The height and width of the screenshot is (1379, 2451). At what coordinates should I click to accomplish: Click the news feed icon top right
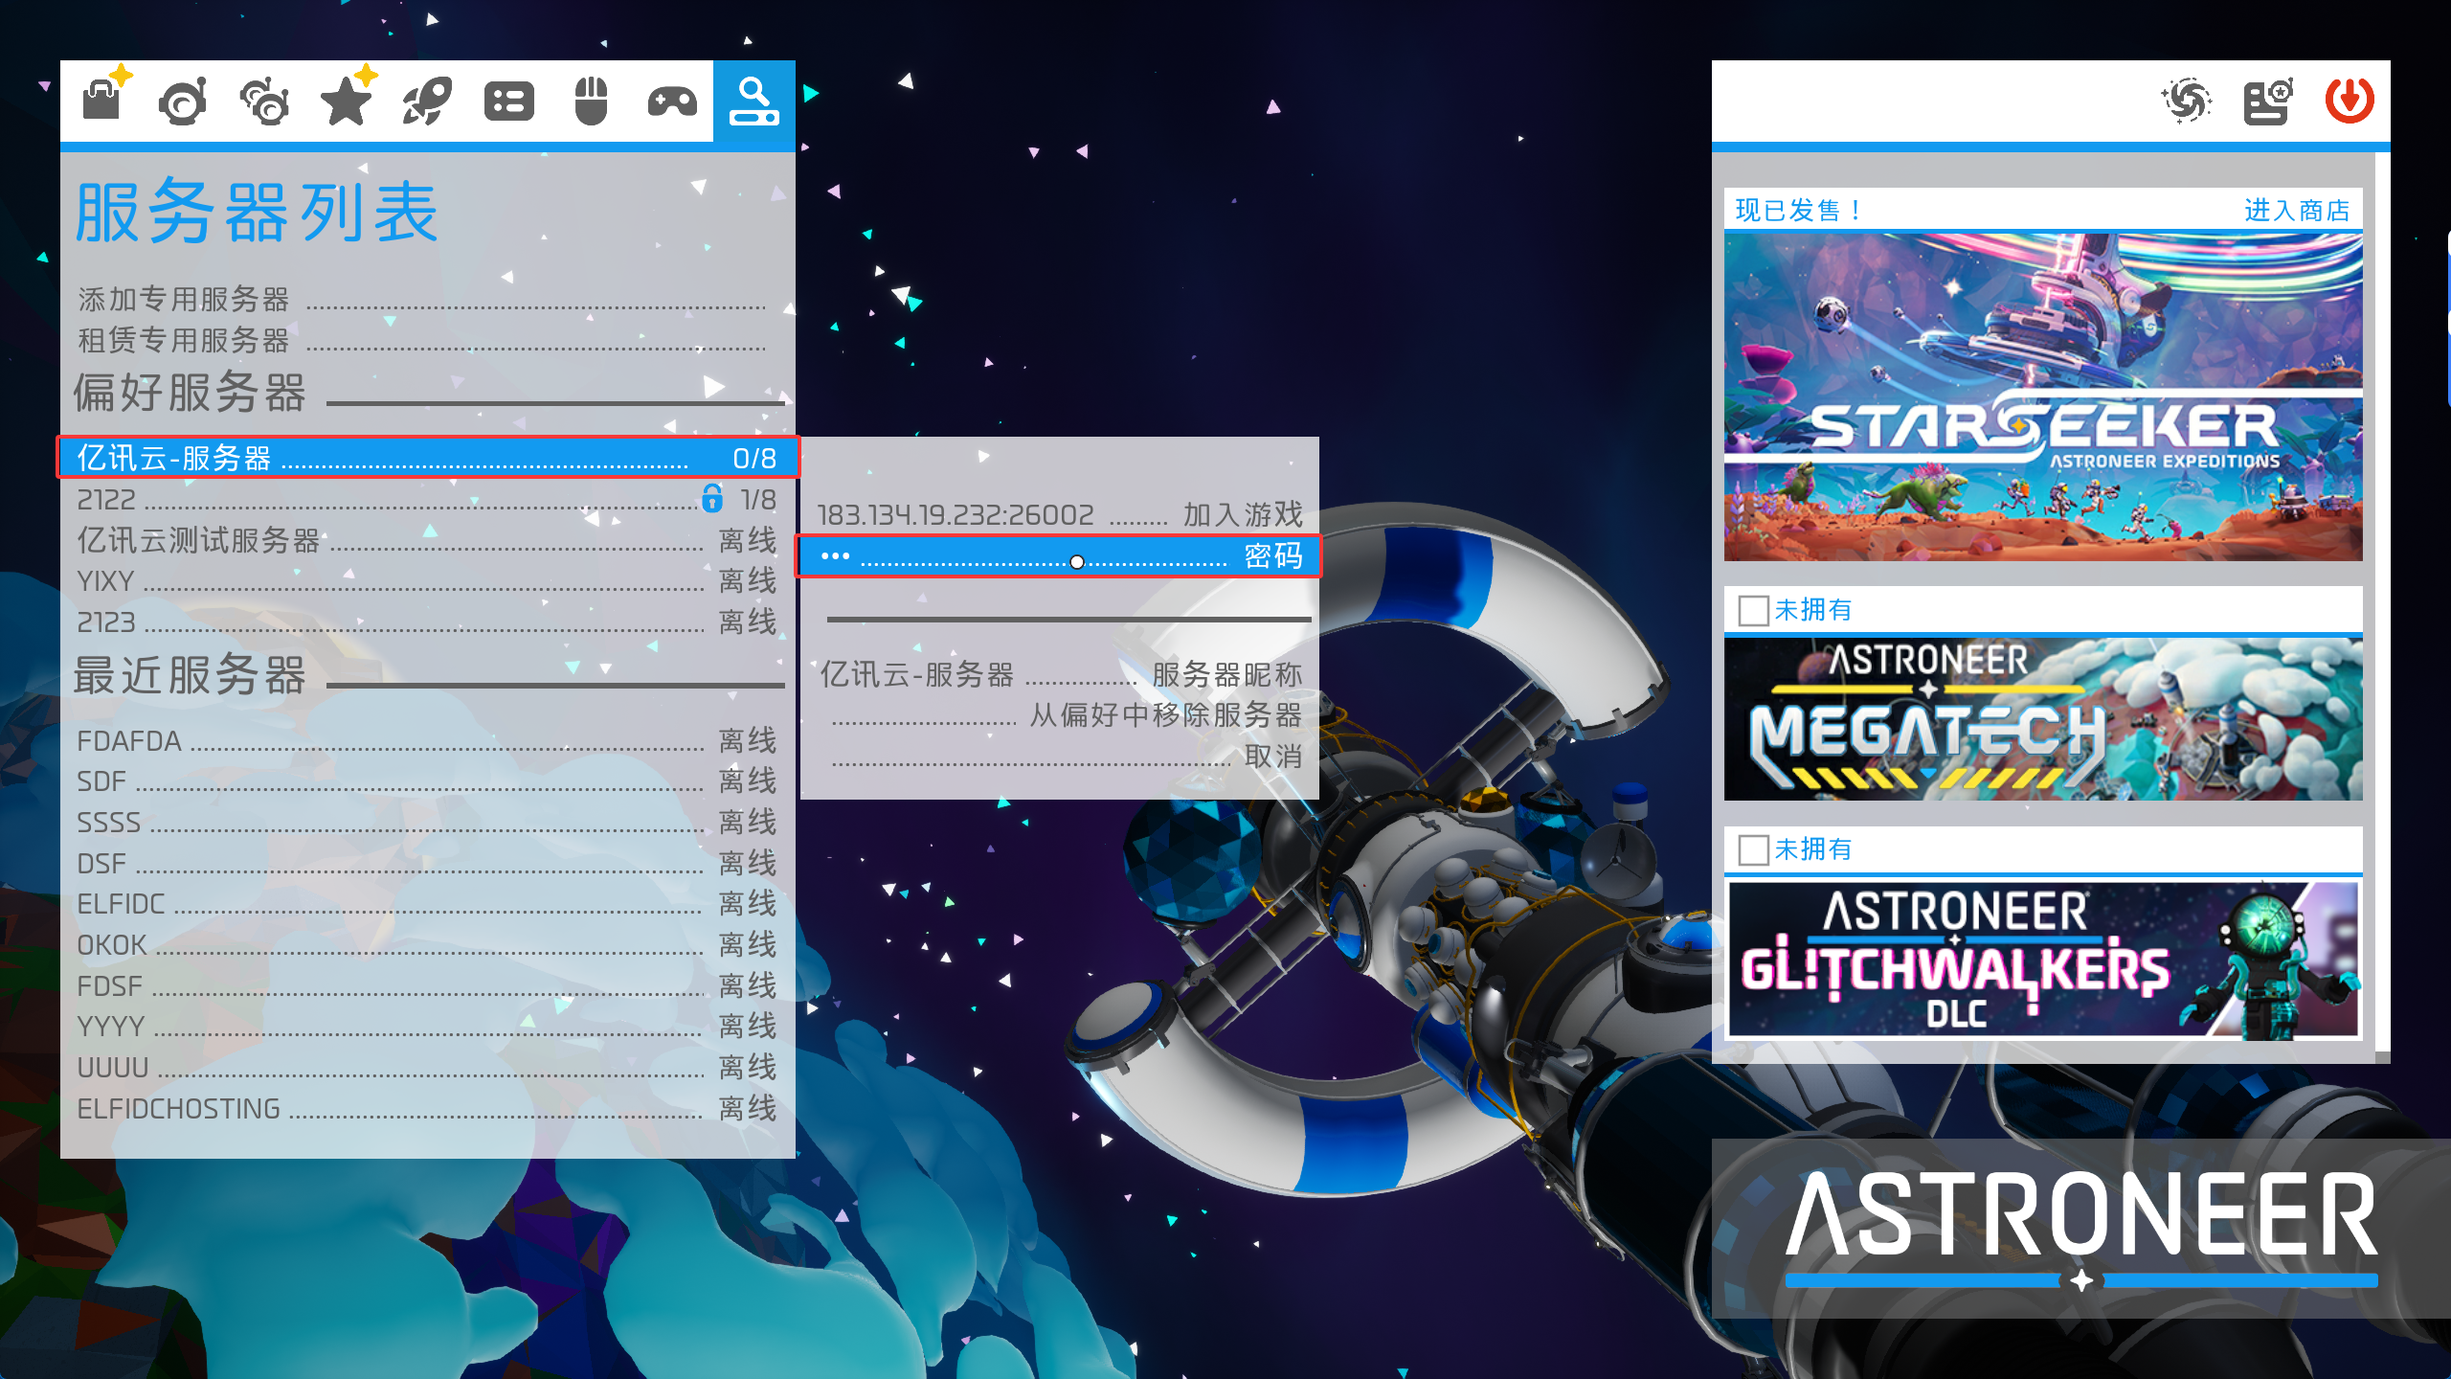point(2268,101)
